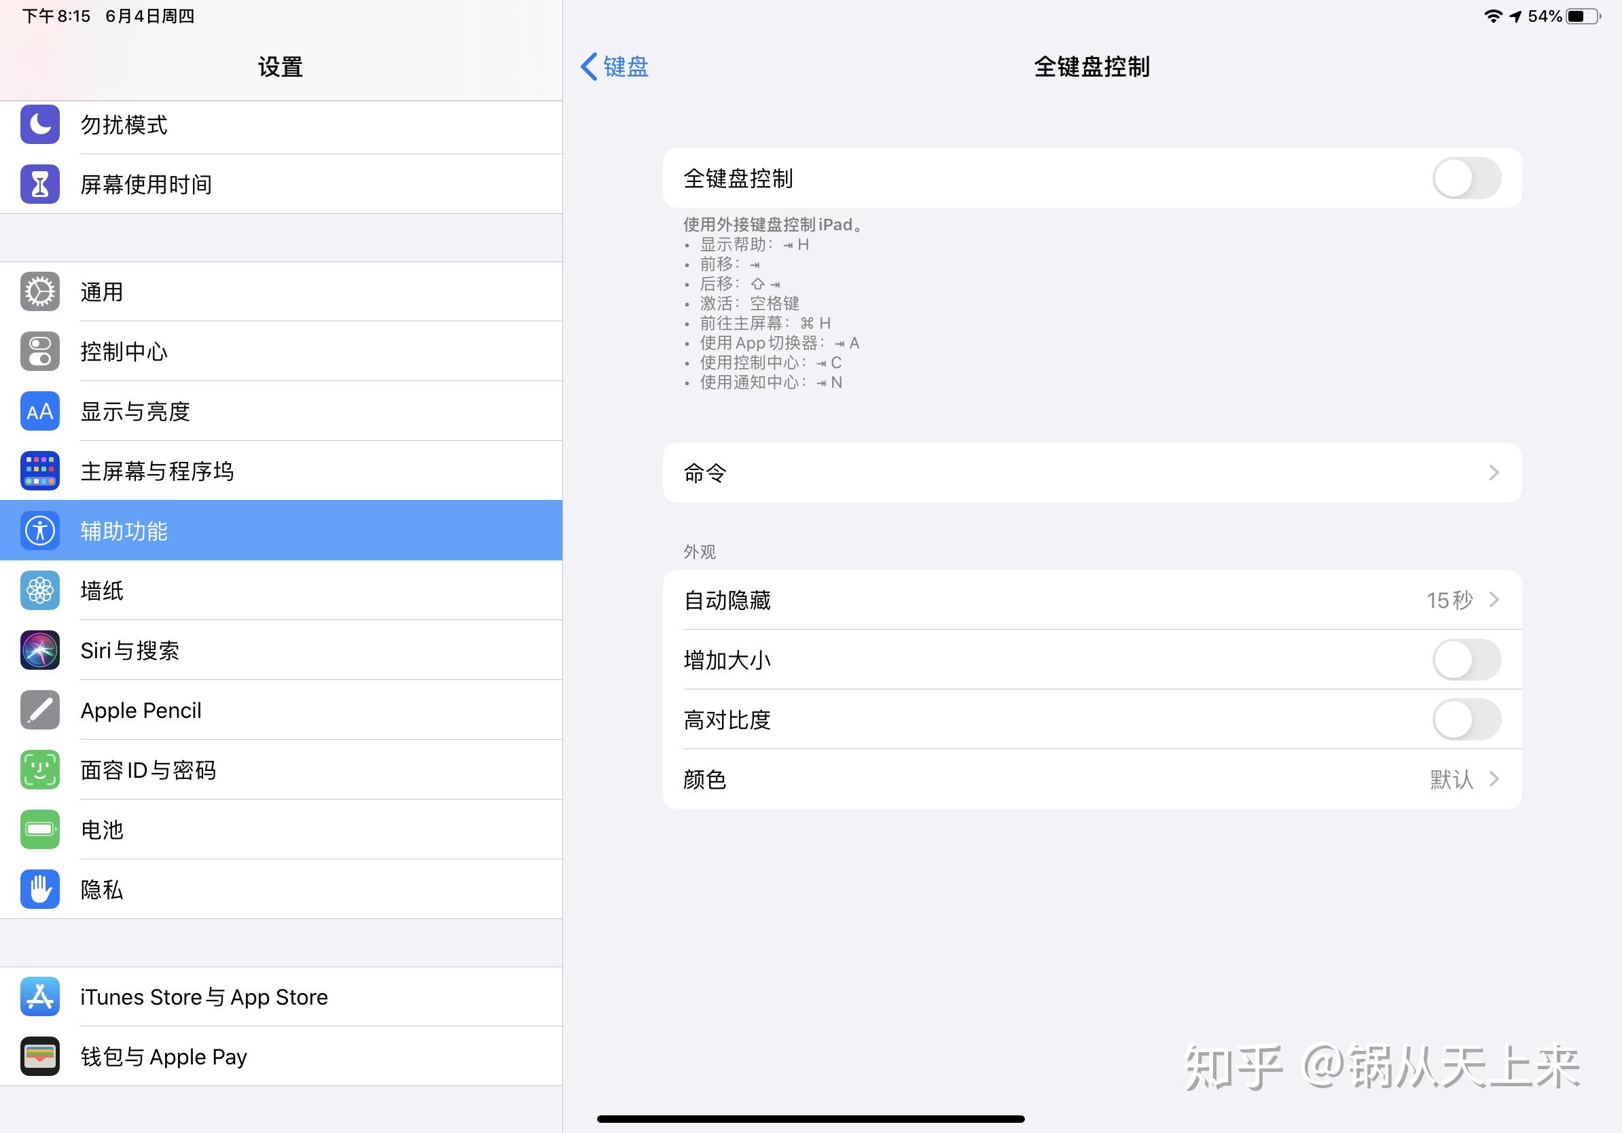Tap the 15秒 auto-hide value
Image resolution: width=1622 pixels, height=1133 pixels.
point(1449,600)
